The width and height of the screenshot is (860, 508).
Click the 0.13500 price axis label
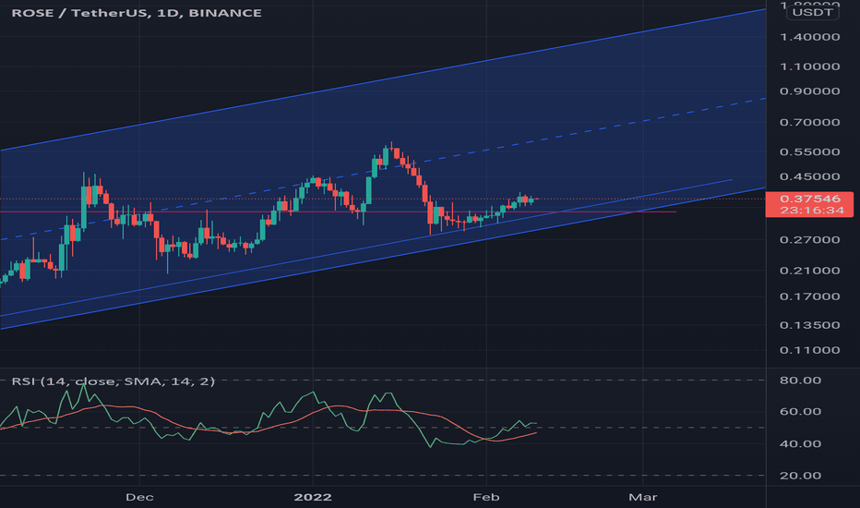click(809, 324)
